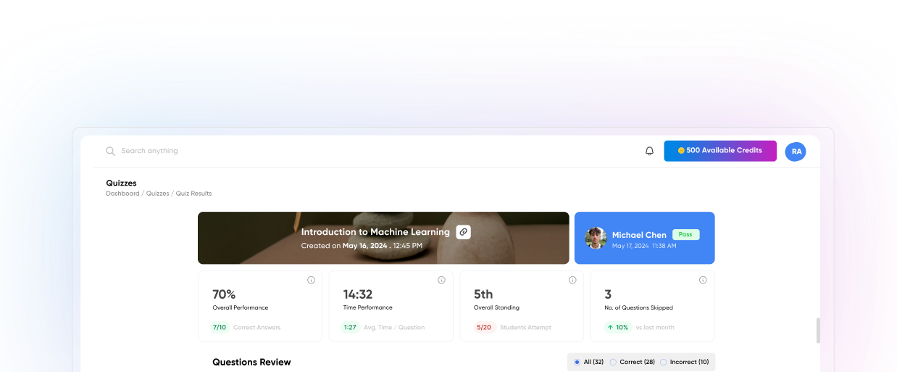The height and width of the screenshot is (372, 897).
Task: Click Quiz Results breadcrumb item
Action: coord(193,194)
